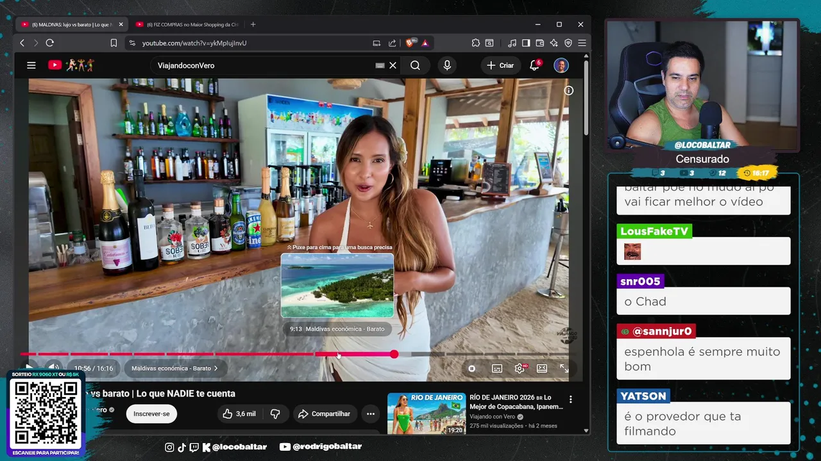Switch to theater mode

(542, 368)
